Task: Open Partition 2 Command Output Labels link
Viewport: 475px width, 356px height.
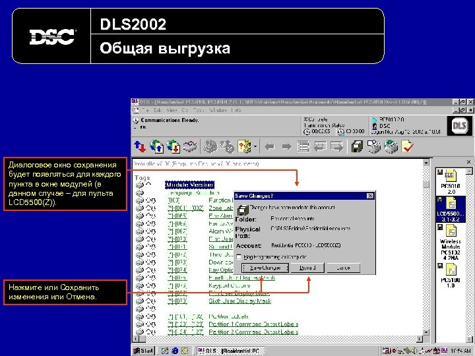Action: (x=253, y=332)
